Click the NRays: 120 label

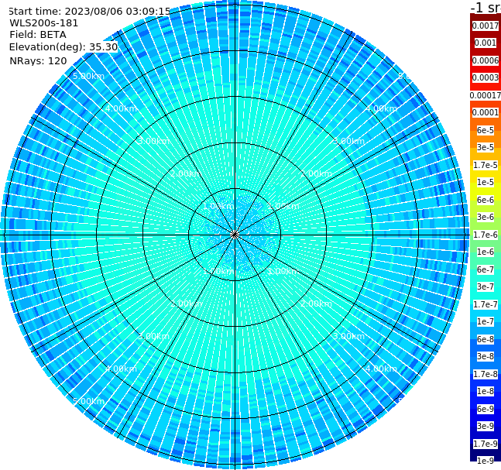click(38, 60)
